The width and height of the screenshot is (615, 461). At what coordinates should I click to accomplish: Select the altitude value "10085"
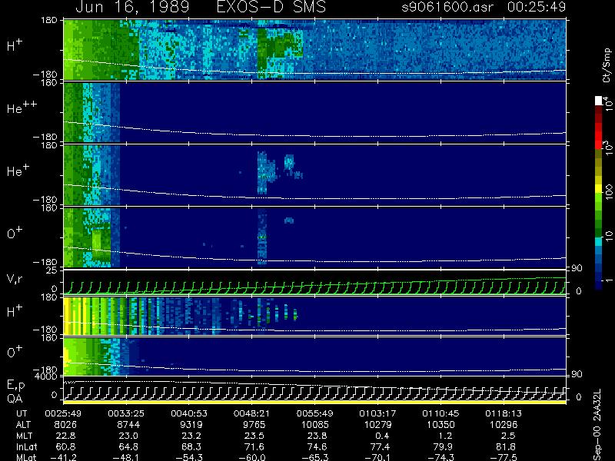pyautogui.click(x=314, y=425)
